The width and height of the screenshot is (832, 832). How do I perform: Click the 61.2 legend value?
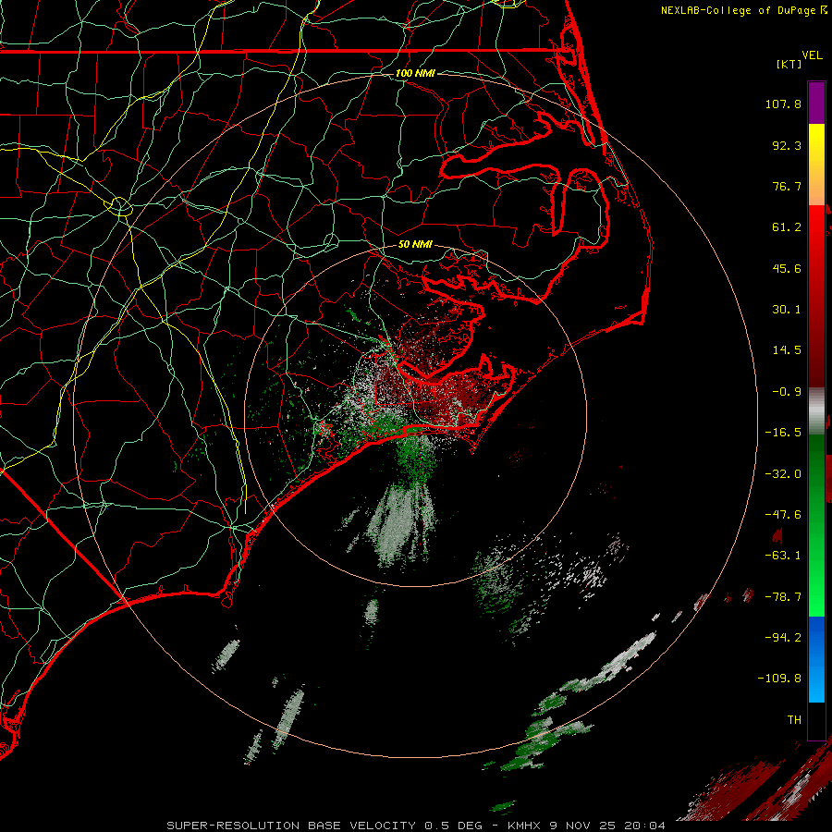click(x=787, y=227)
